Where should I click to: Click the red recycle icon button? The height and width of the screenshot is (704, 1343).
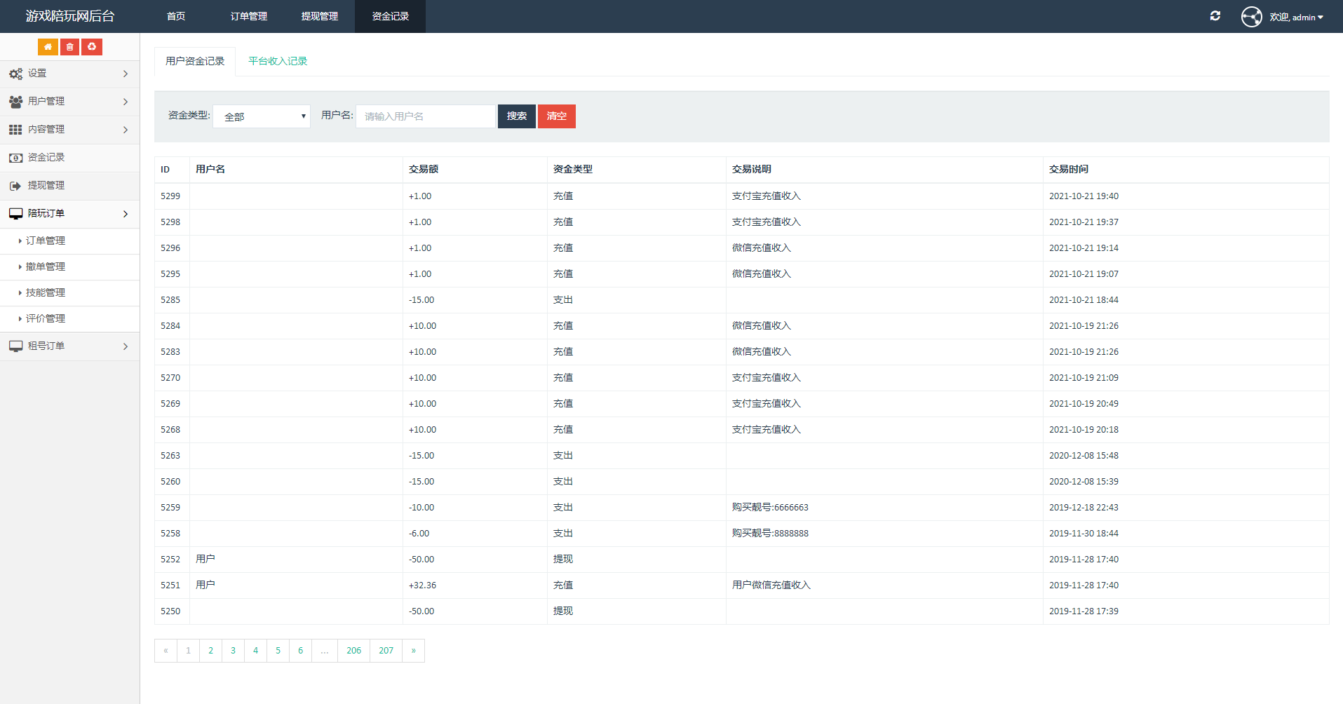tap(92, 47)
